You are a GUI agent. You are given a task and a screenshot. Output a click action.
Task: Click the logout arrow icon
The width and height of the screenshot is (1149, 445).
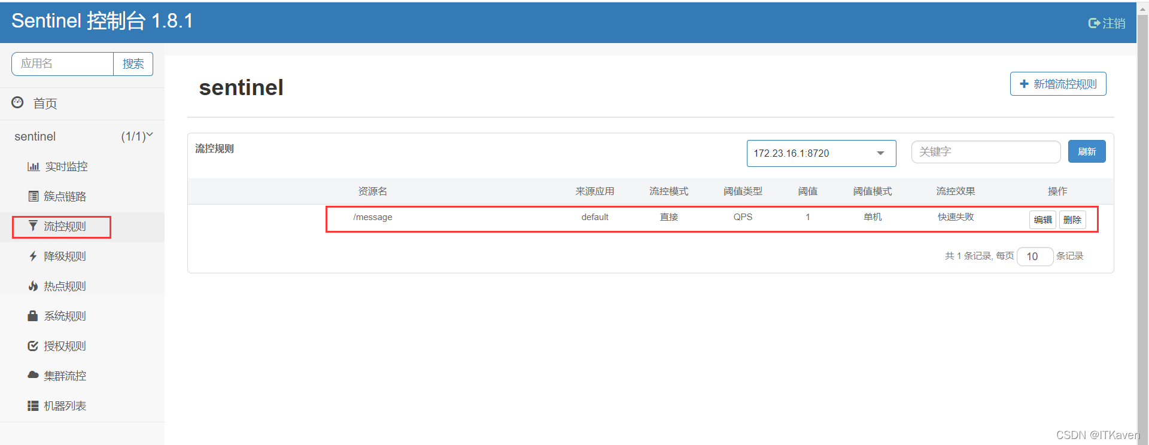(1094, 23)
